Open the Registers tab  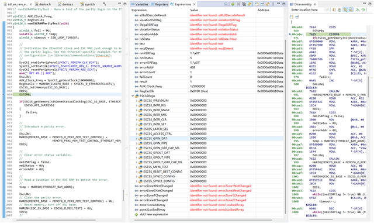[160, 4]
